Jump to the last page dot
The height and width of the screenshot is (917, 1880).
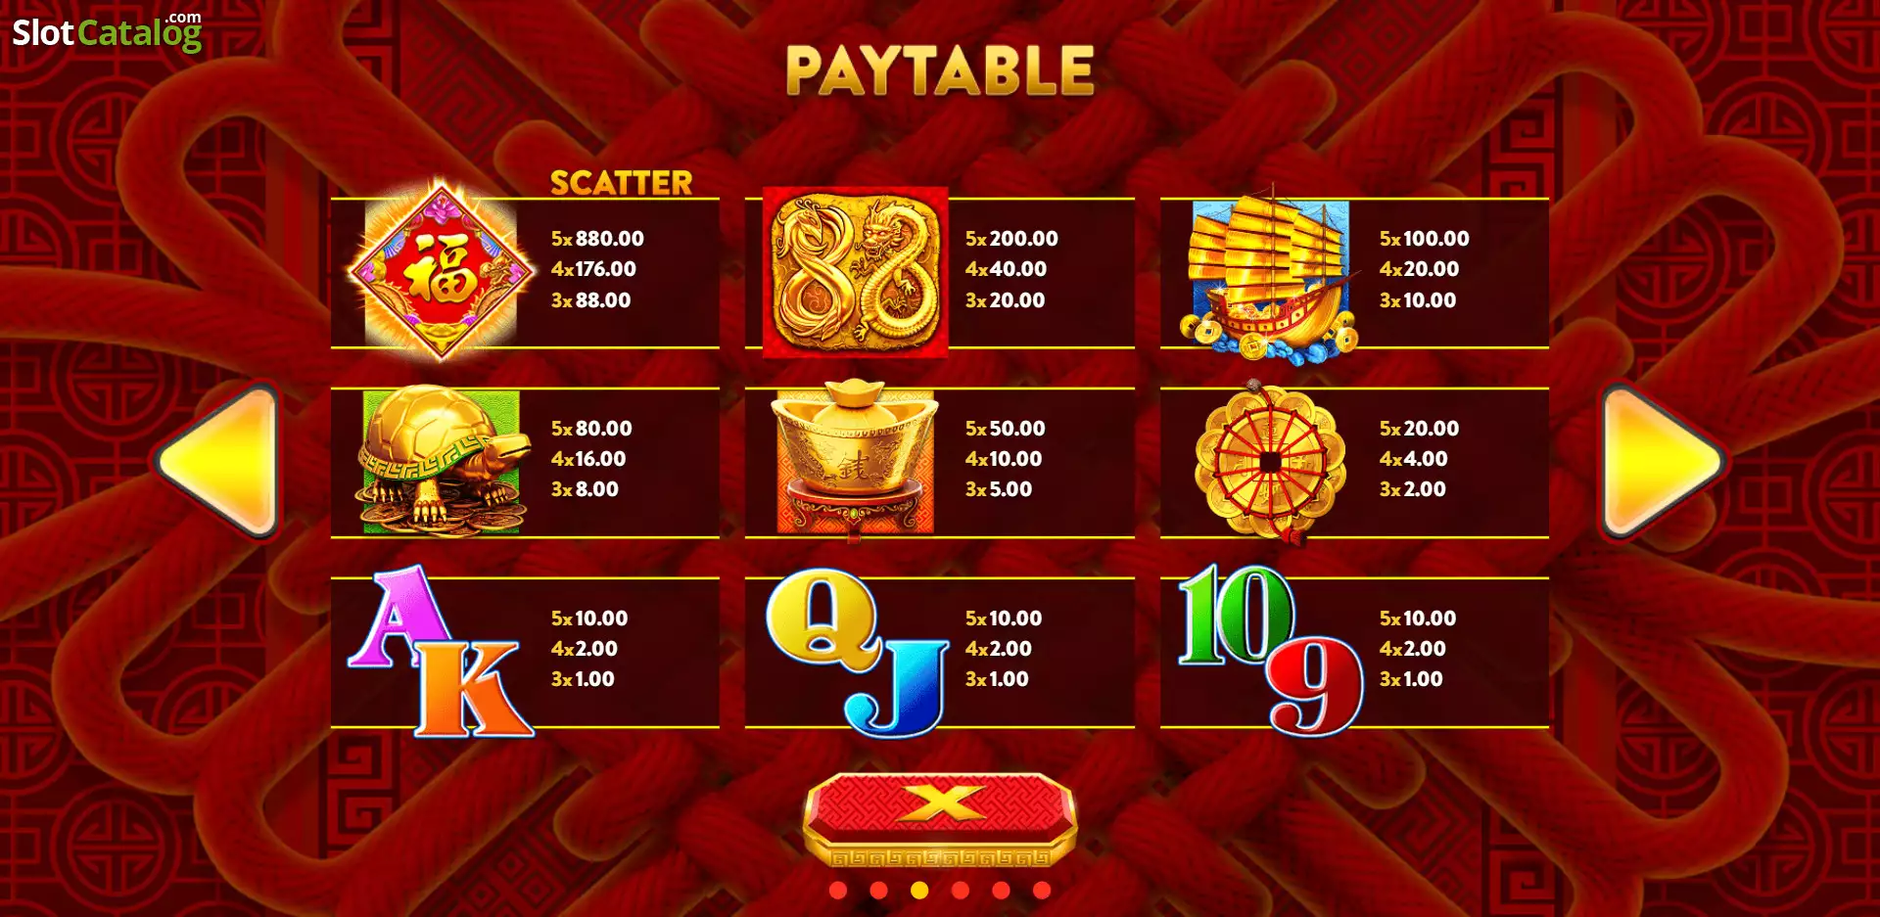click(x=1042, y=891)
